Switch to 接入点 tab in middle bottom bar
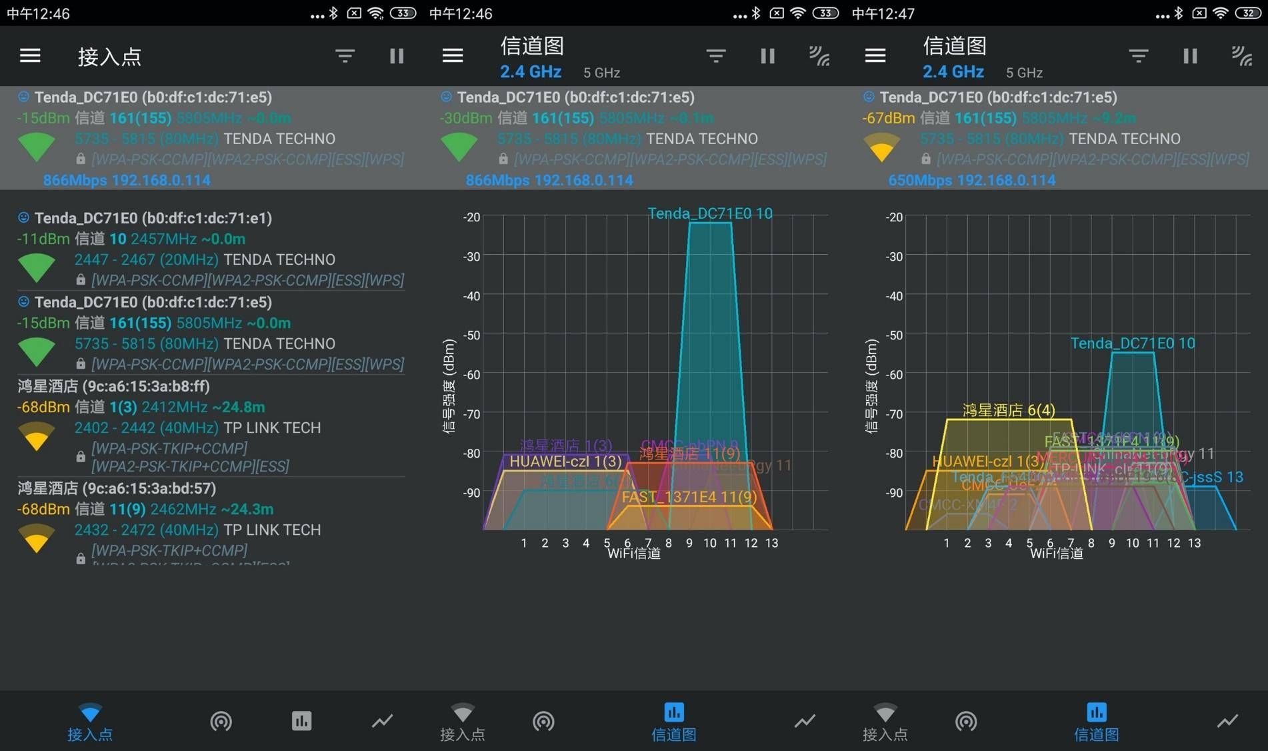 463,722
